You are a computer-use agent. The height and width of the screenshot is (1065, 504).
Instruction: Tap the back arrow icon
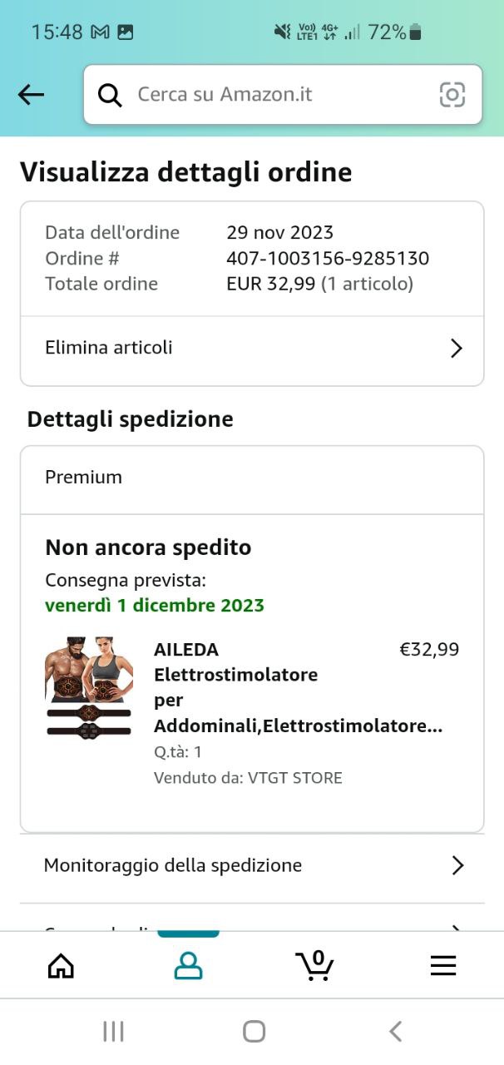coord(31,95)
